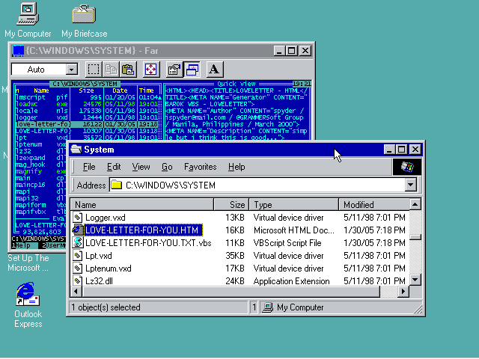This screenshot has width=479, height=359.
Task: Select logger row in Far panel
Action: tap(88, 117)
